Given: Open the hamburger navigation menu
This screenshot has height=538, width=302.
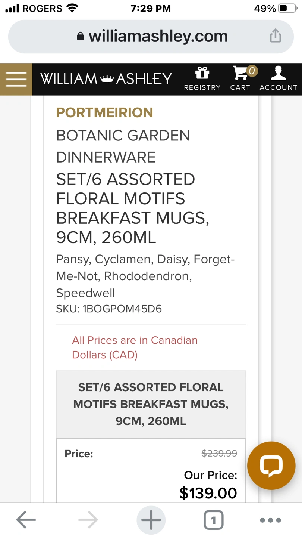Looking at the screenshot, I should pyautogui.click(x=16, y=79).
